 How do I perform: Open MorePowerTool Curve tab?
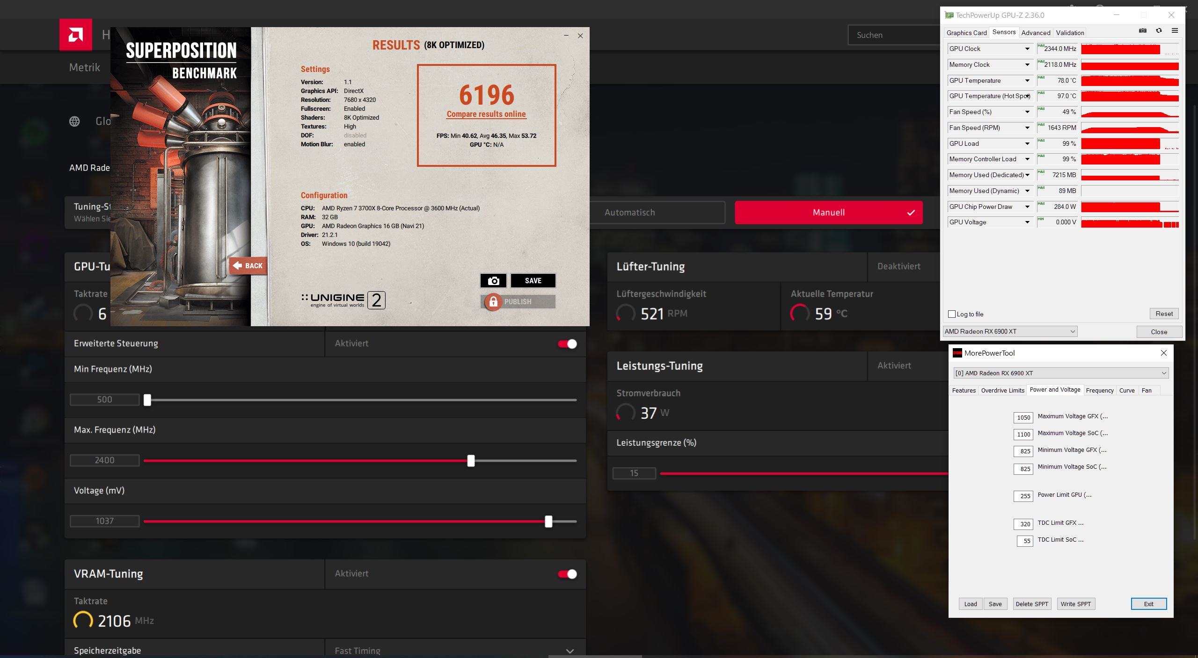(x=1127, y=390)
